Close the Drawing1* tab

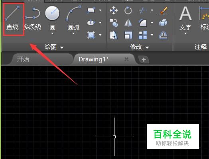pyautogui.click(x=126, y=59)
